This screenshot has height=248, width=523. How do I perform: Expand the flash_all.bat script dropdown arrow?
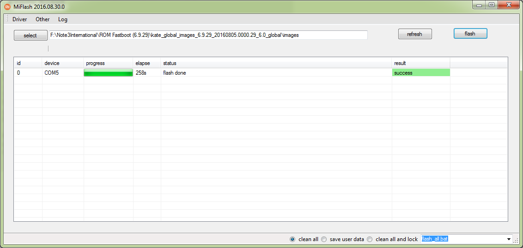click(509, 239)
